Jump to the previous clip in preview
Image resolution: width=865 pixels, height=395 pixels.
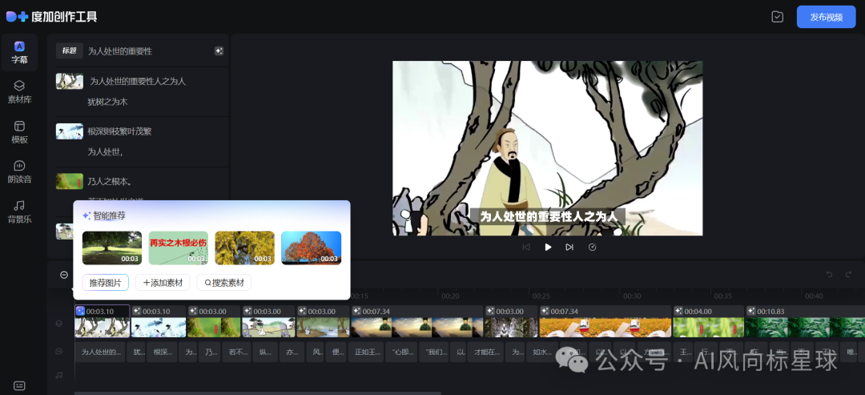[526, 247]
